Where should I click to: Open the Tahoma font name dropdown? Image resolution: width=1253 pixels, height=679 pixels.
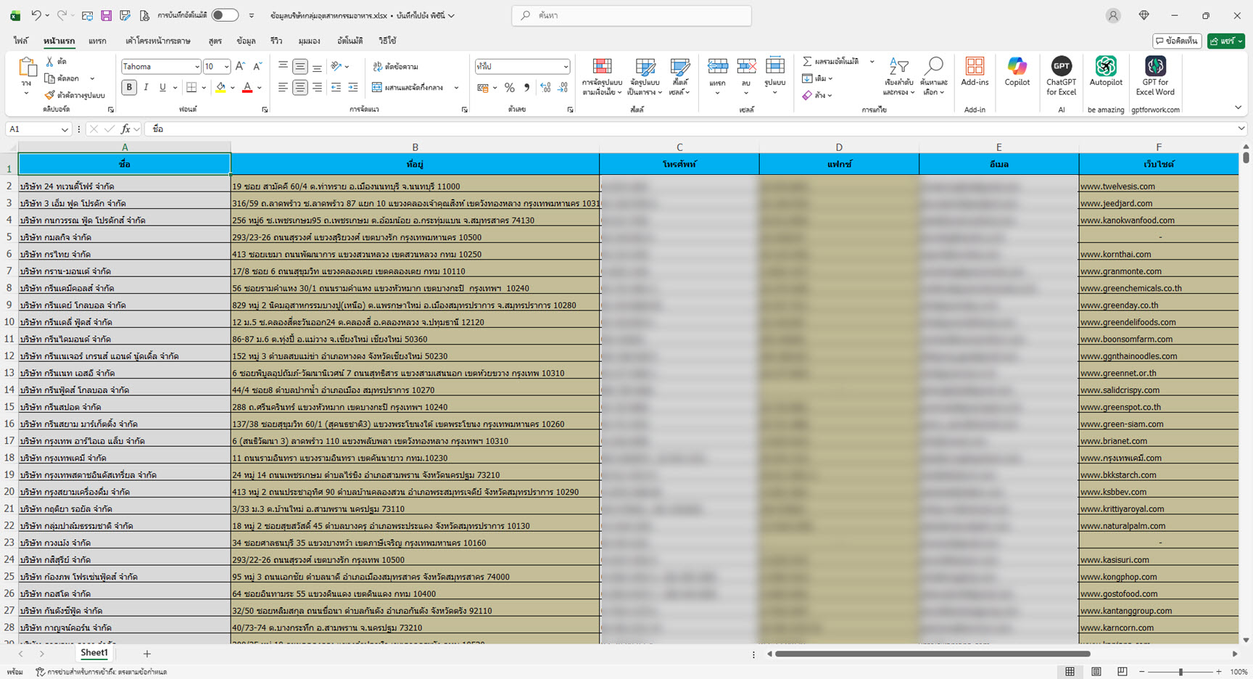point(197,67)
